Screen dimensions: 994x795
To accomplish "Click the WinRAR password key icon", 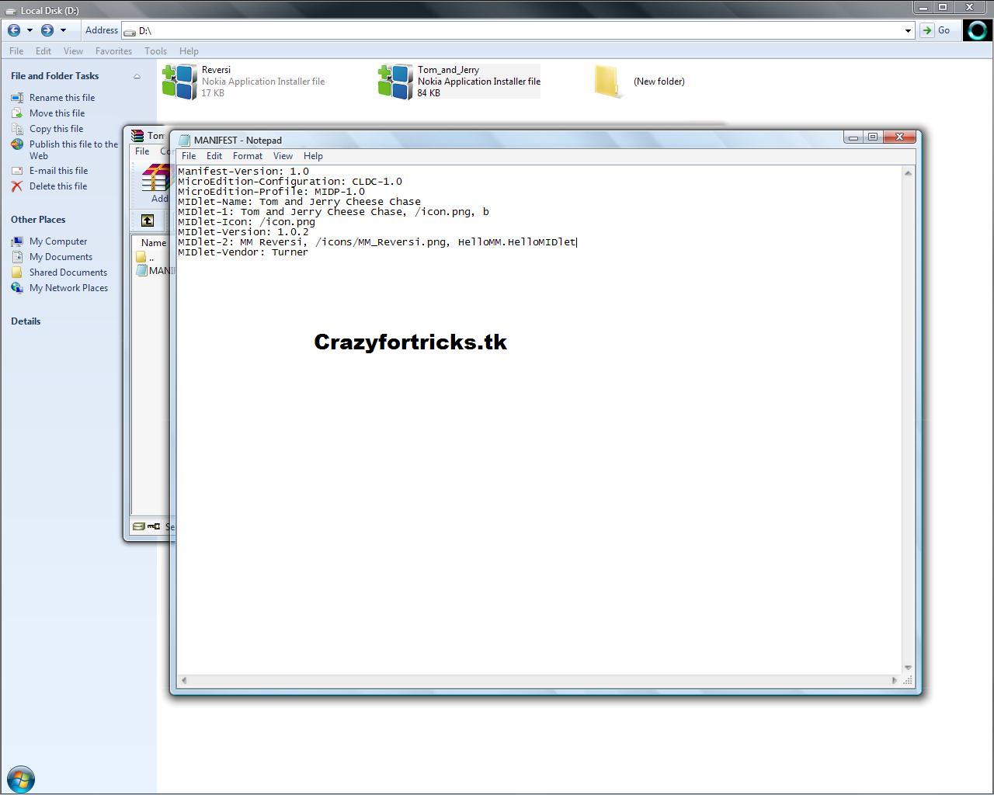I will point(154,526).
